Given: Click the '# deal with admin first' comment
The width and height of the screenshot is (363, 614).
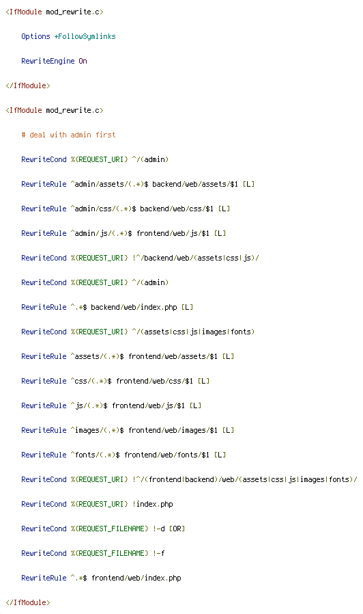Looking at the screenshot, I should [x=68, y=135].
